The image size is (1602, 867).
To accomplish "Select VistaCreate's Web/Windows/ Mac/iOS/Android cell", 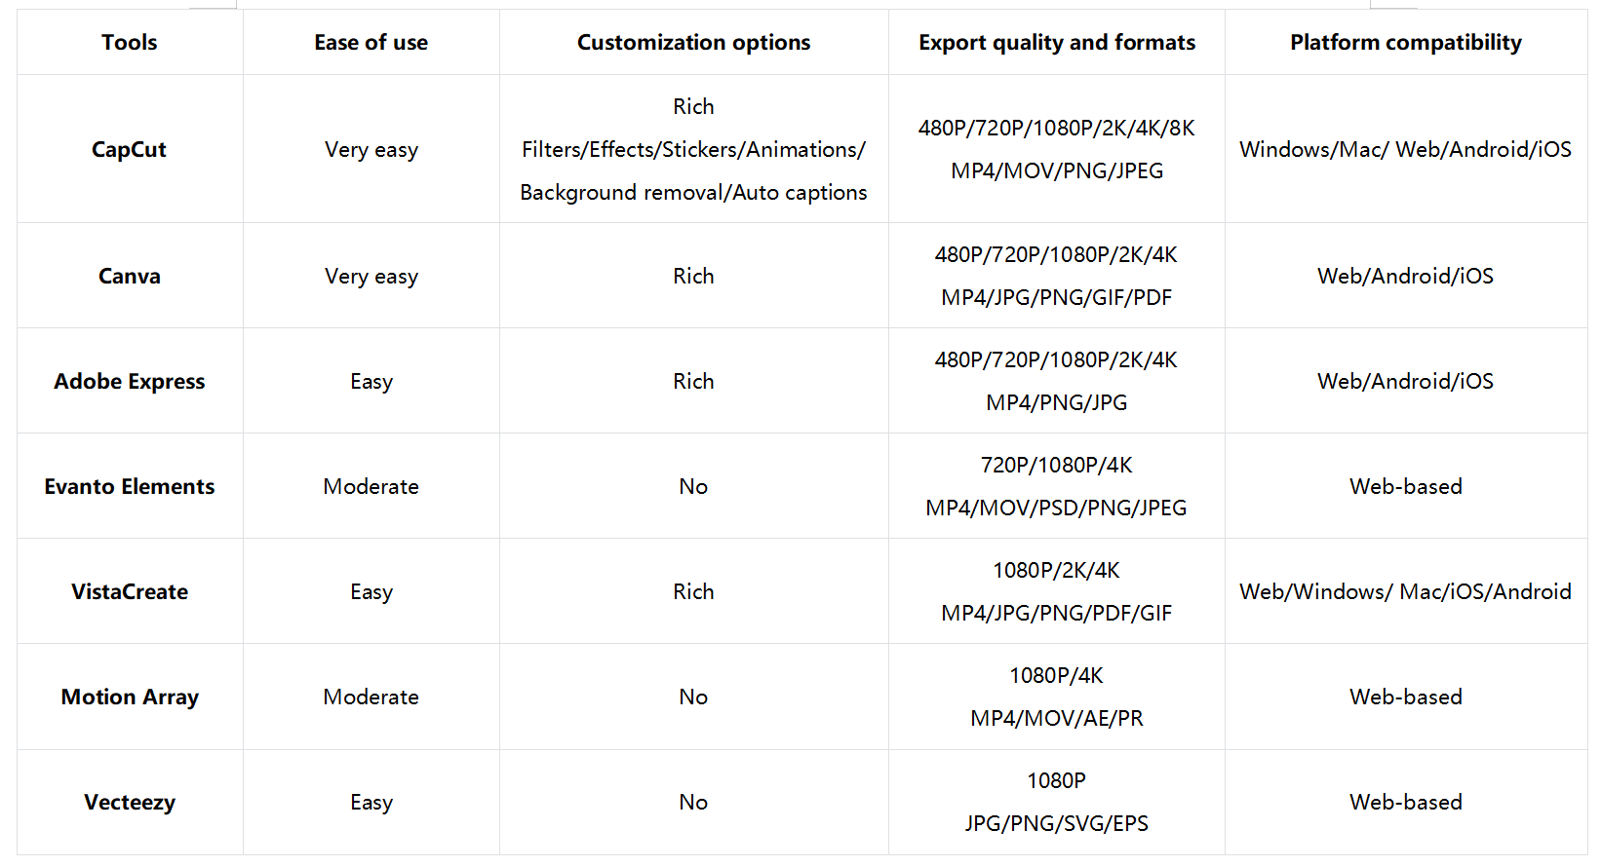I will [x=1405, y=592].
